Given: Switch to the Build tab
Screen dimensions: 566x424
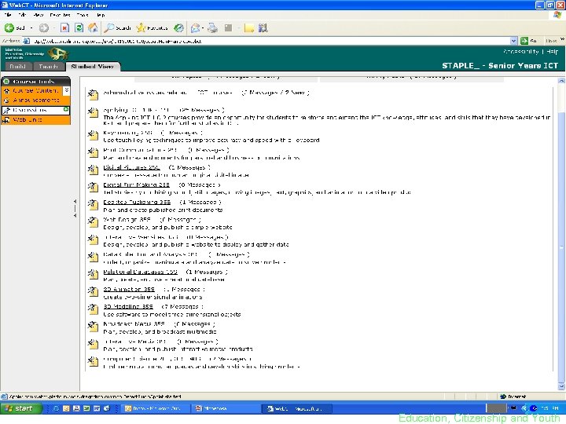Looking at the screenshot, I should click(17, 66).
